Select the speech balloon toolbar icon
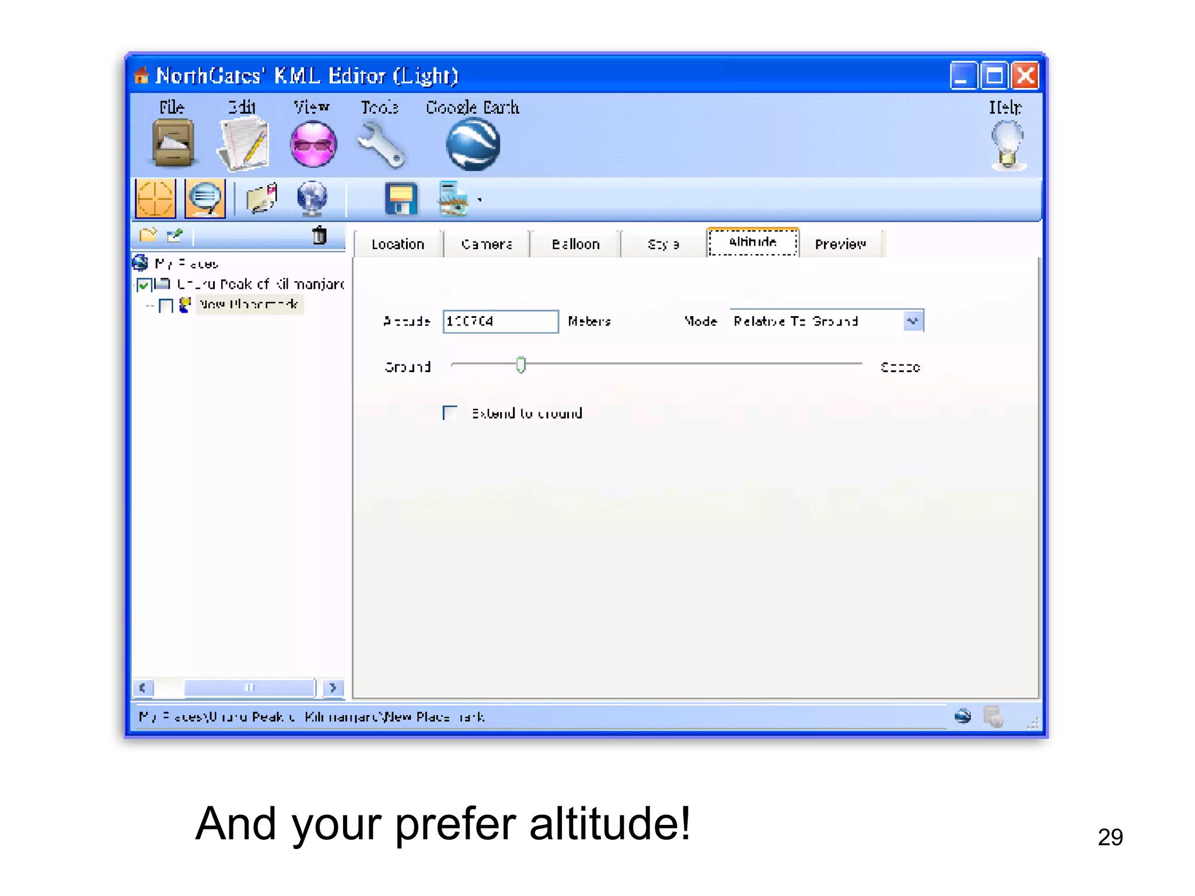This screenshot has height=896, width=1195. click(205, 198)
